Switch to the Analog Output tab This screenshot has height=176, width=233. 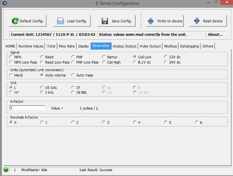125,46
